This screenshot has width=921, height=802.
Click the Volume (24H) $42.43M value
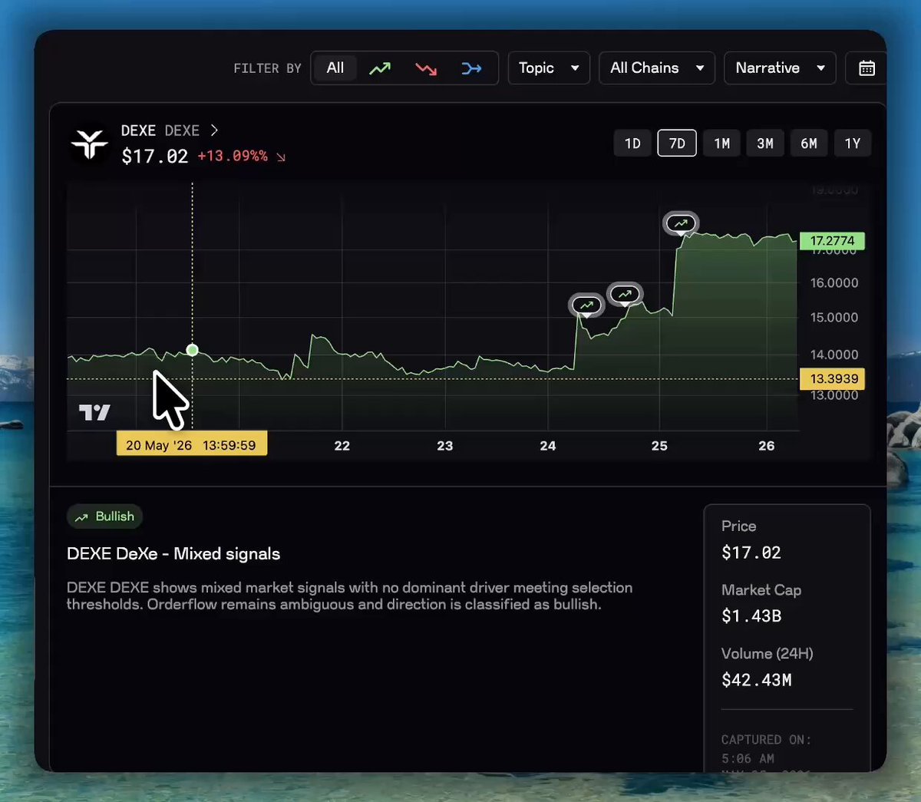pyautogui.click(x=757, y=680)
